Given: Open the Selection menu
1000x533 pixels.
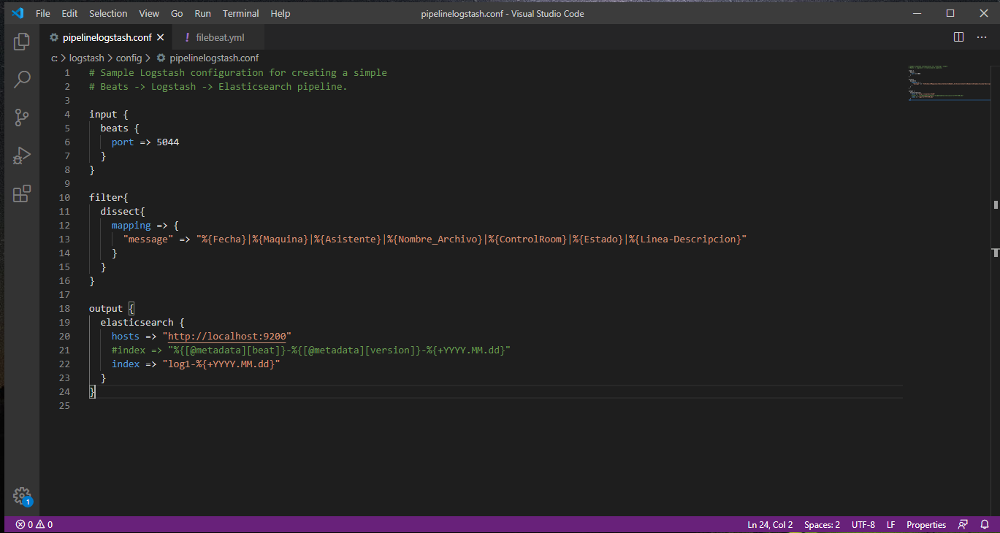Looking at the screenshot, I should pyautogui.click(x=108, y=13).
